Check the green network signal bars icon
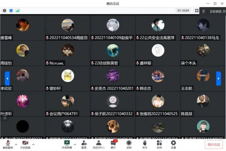Screen dimensions: 226x151 18,11
